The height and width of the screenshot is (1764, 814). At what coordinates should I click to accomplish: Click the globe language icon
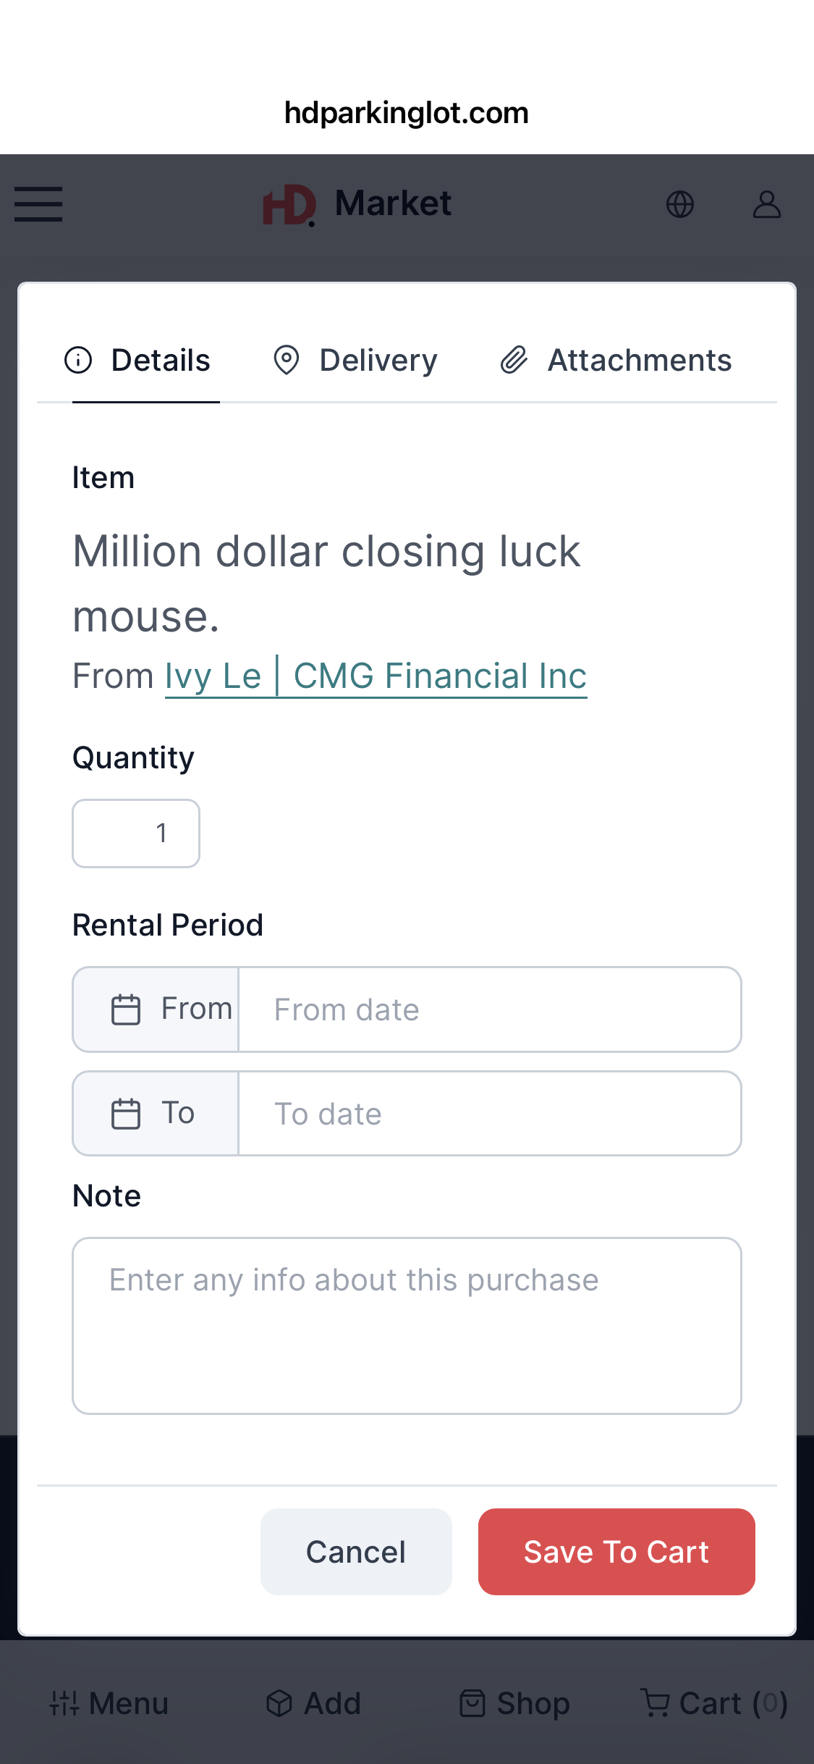click(x=679, y=204)
